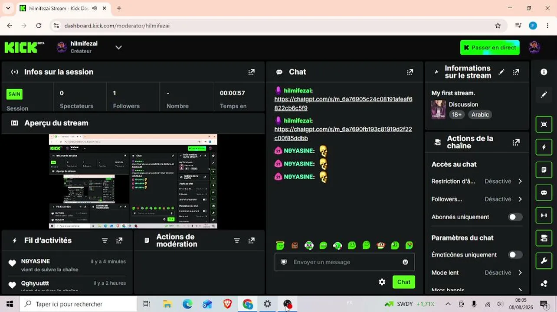
Task: Reload the page
Action: coord(39,26)
